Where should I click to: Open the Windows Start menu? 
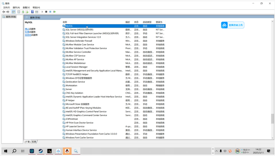[6, 151]
